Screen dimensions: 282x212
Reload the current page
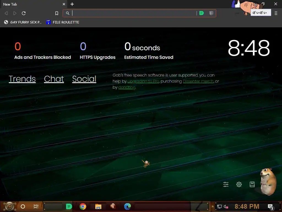(24, 13)
